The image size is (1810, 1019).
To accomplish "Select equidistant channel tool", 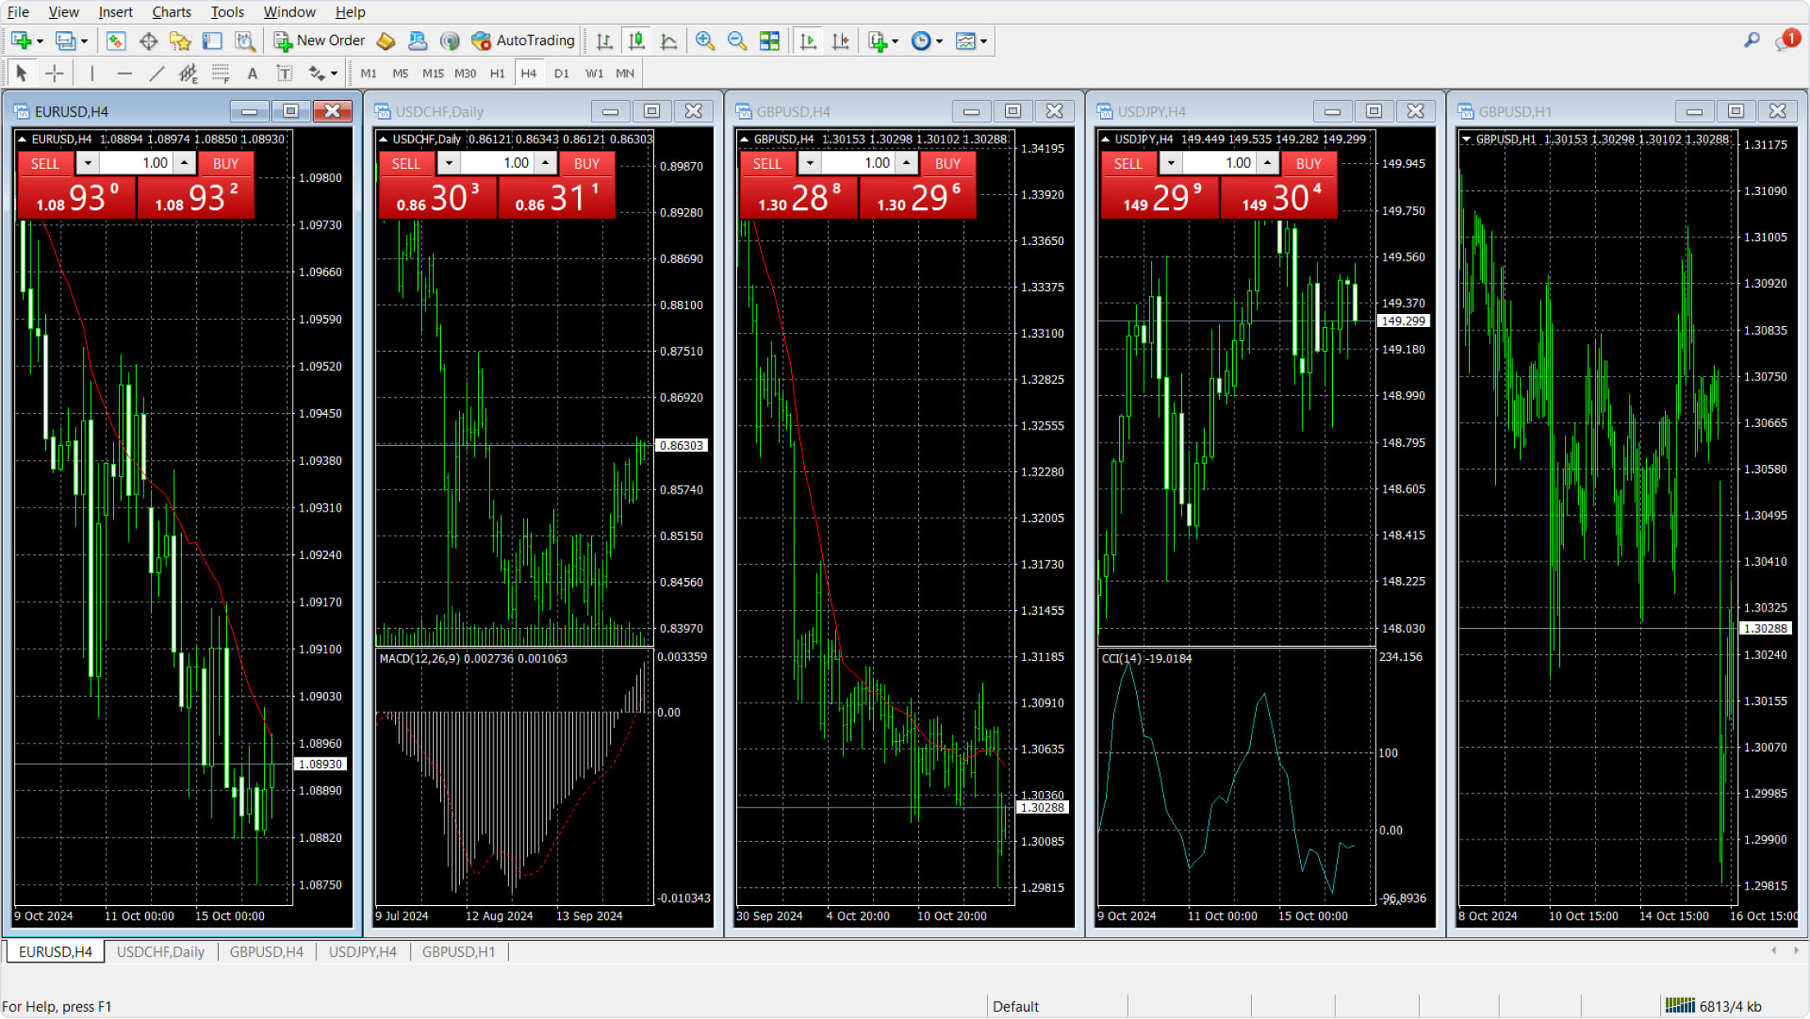I will pos(189,73).
